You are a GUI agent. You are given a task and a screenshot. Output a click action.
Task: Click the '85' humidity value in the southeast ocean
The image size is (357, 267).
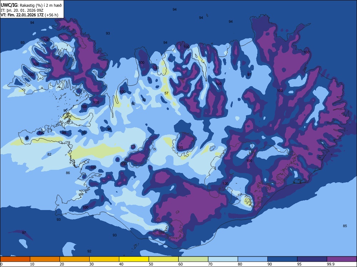pos(345,226)
